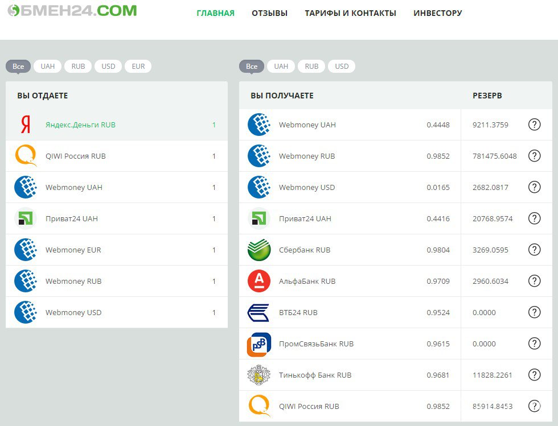558x426 pixels.
Task: Open the Отзывы page
Action: click(270, 13)
